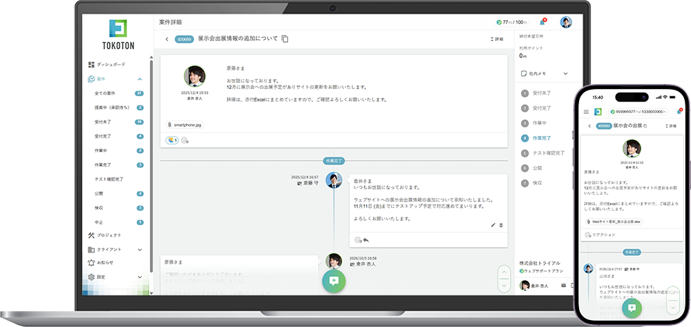Click the down arrow of scroll stepper
Image resolution: width=691 pixels, height=327 pixels.
point(503,285)
